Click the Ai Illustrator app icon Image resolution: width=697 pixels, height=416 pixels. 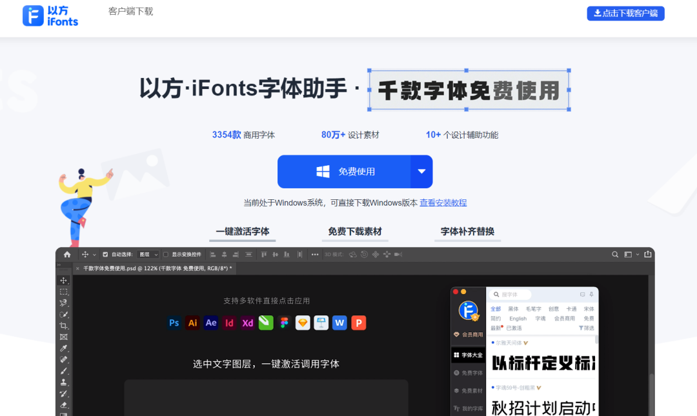click(192, 322)
